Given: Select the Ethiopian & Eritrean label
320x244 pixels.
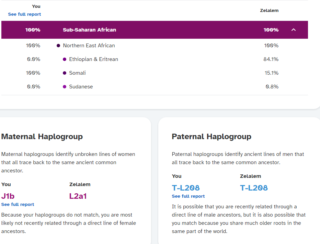Looking at the screenshot, I should [x=93, y=59].
